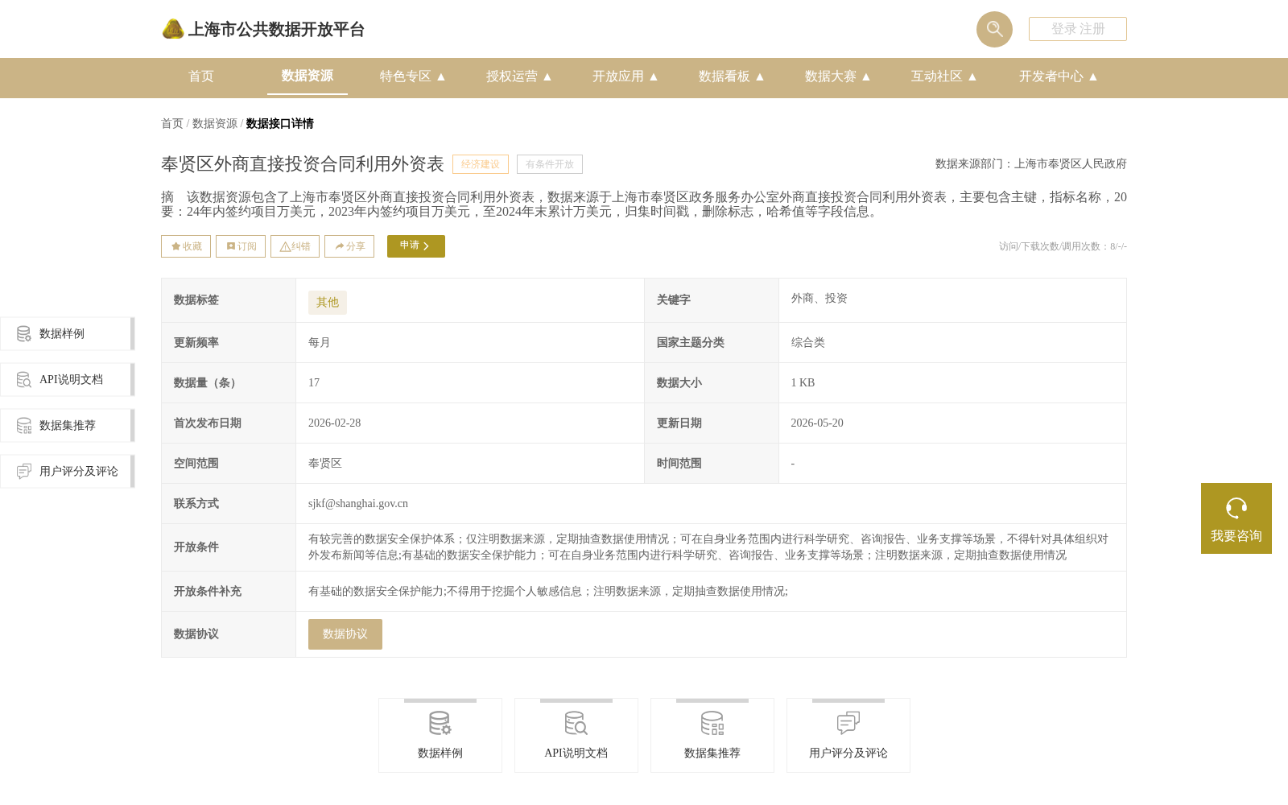Click the 申请 apply button
The height and width of the screenshot is (805, 1288).
[416, 246]
